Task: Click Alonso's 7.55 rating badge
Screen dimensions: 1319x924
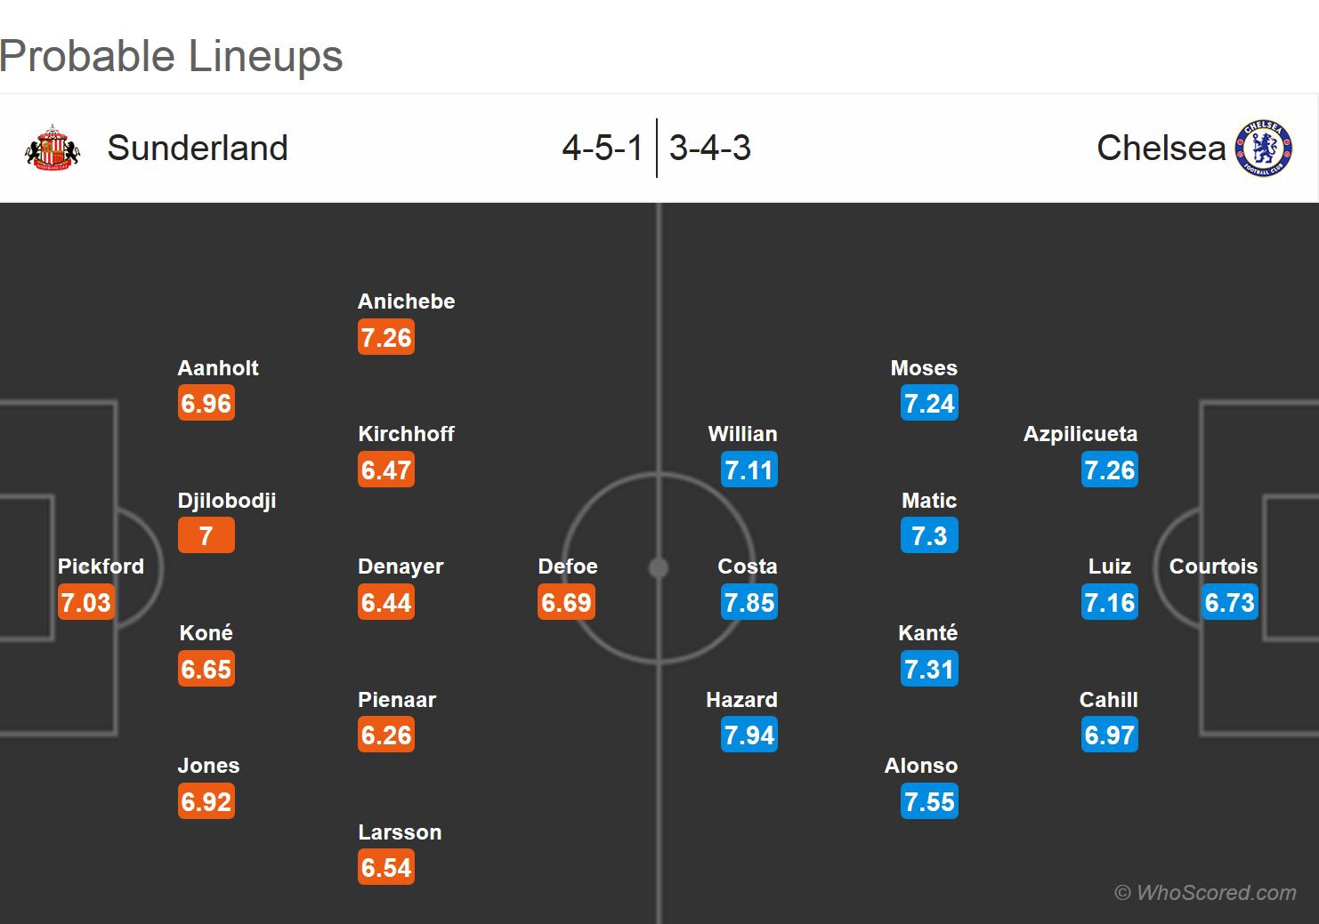Action: 929,802
